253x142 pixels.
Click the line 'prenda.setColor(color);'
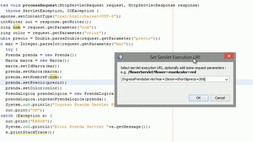[34, 88]
